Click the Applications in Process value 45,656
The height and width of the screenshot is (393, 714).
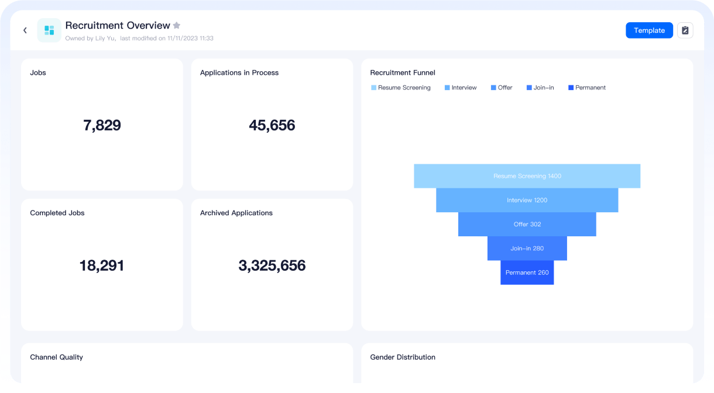(x=272, y=125)
